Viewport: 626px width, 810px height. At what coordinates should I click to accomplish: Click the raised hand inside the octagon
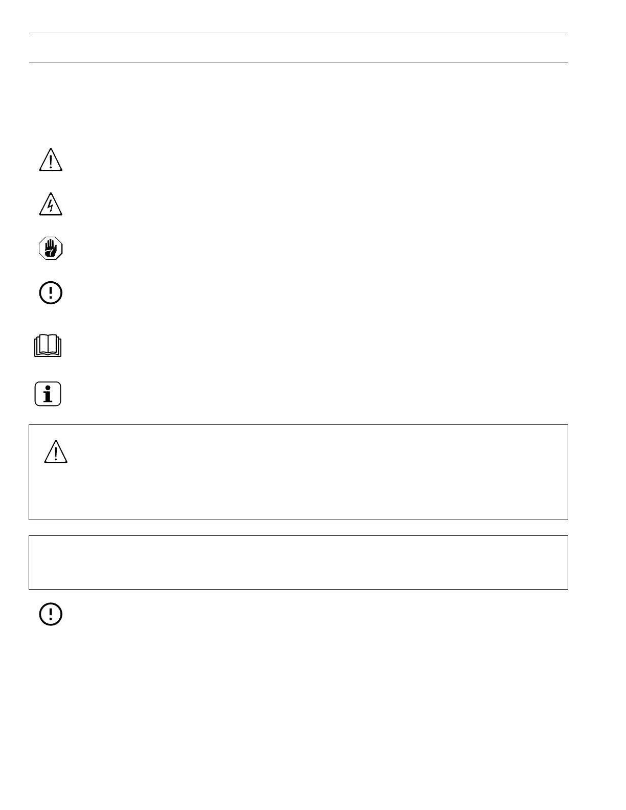click(x=50, y=249)
